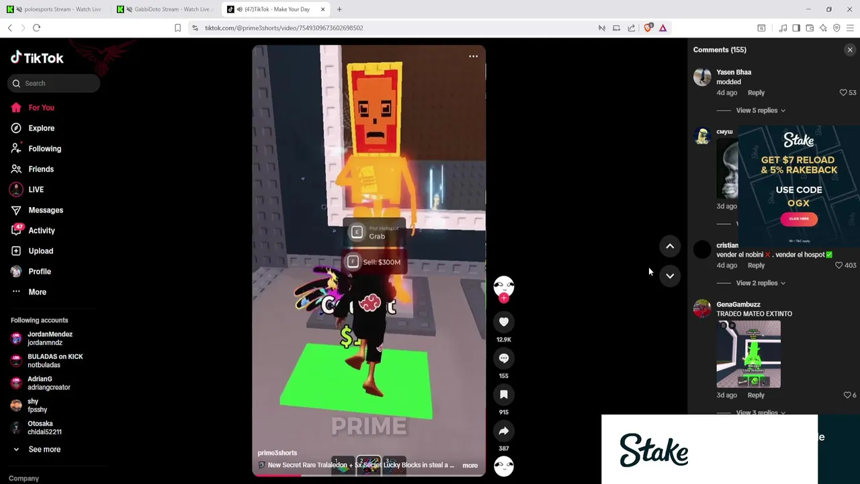Open the media playlist music note icon
This screenshot has height=484, width=860.
click(x=783, y=28)
